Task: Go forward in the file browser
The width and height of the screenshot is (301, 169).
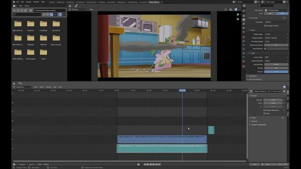Action: click(x=18, y=10)
